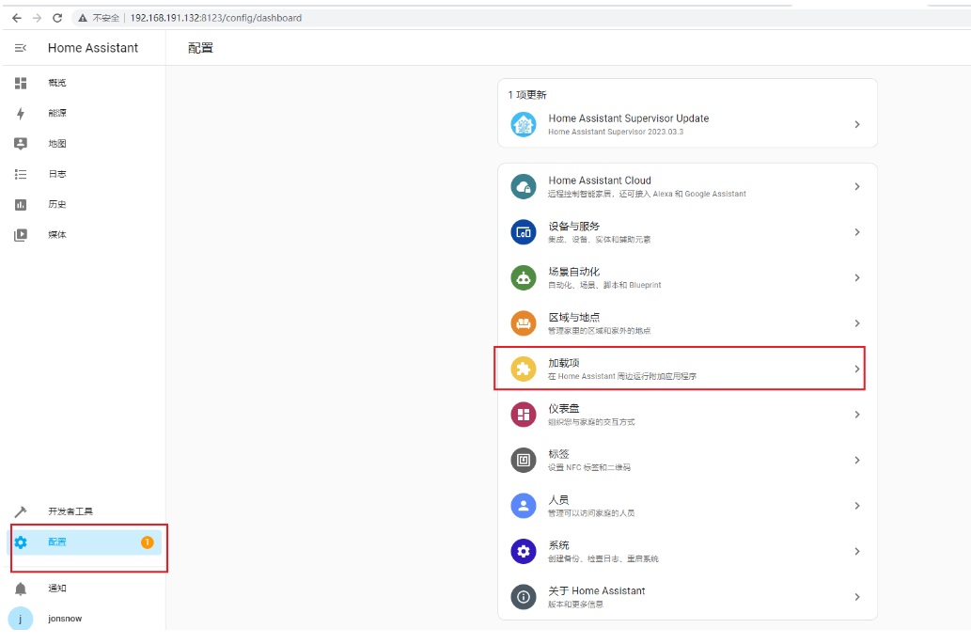971x644 pixels.
Task: Click the 仪表盘 dashboard icon
Action: click(x=524, y=415)
